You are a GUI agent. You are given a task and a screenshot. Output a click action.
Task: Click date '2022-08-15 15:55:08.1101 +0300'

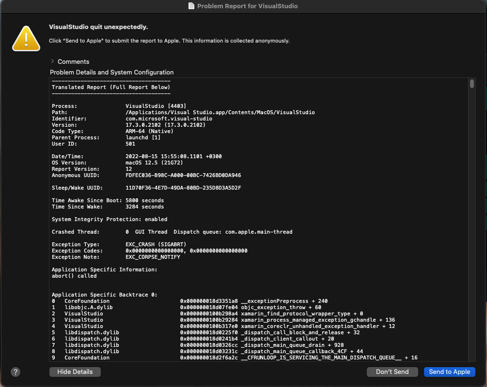coord(173,156)
